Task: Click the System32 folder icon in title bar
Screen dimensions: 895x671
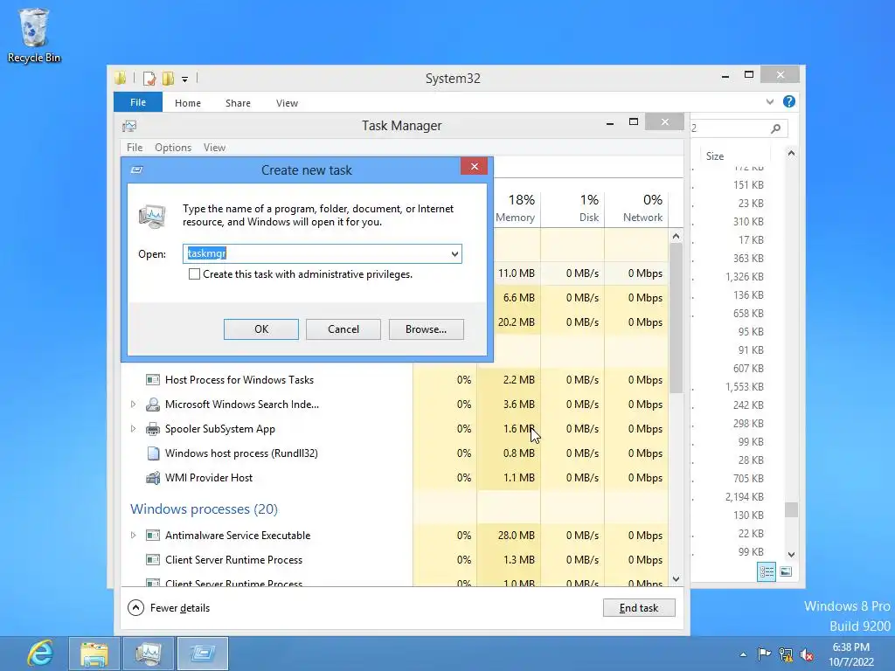Action: (x=121, y=78)
